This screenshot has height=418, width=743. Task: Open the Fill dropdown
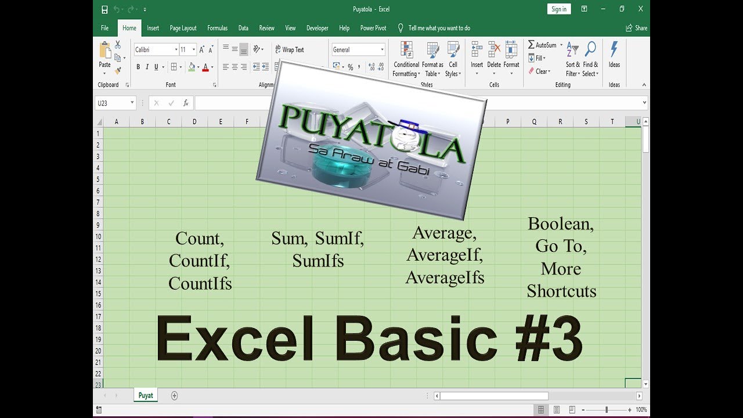coord(537,58)
